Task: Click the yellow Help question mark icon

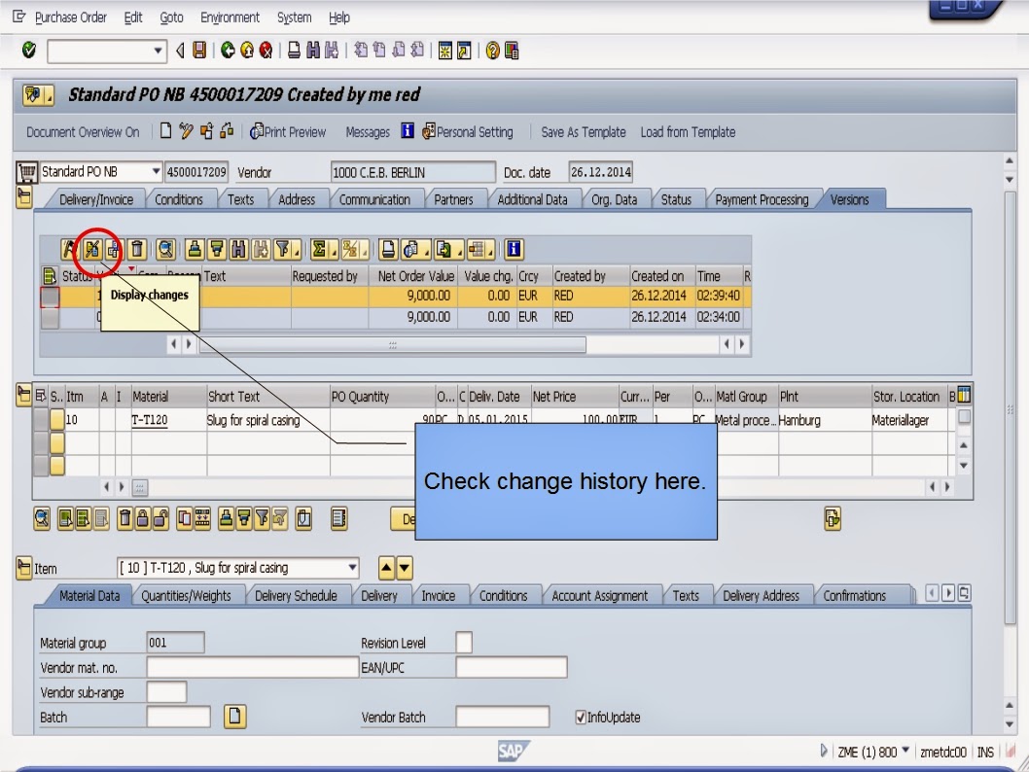Action: (493, 50)
